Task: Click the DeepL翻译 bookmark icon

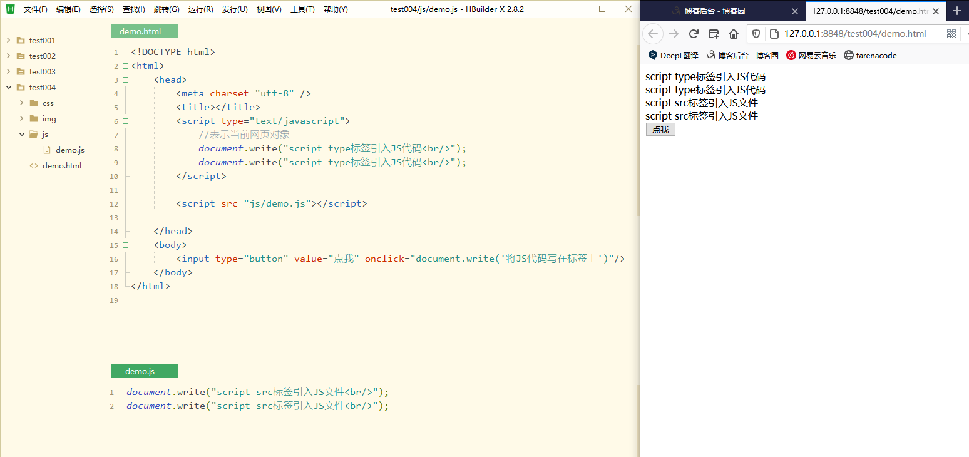Action: [653, 55]
